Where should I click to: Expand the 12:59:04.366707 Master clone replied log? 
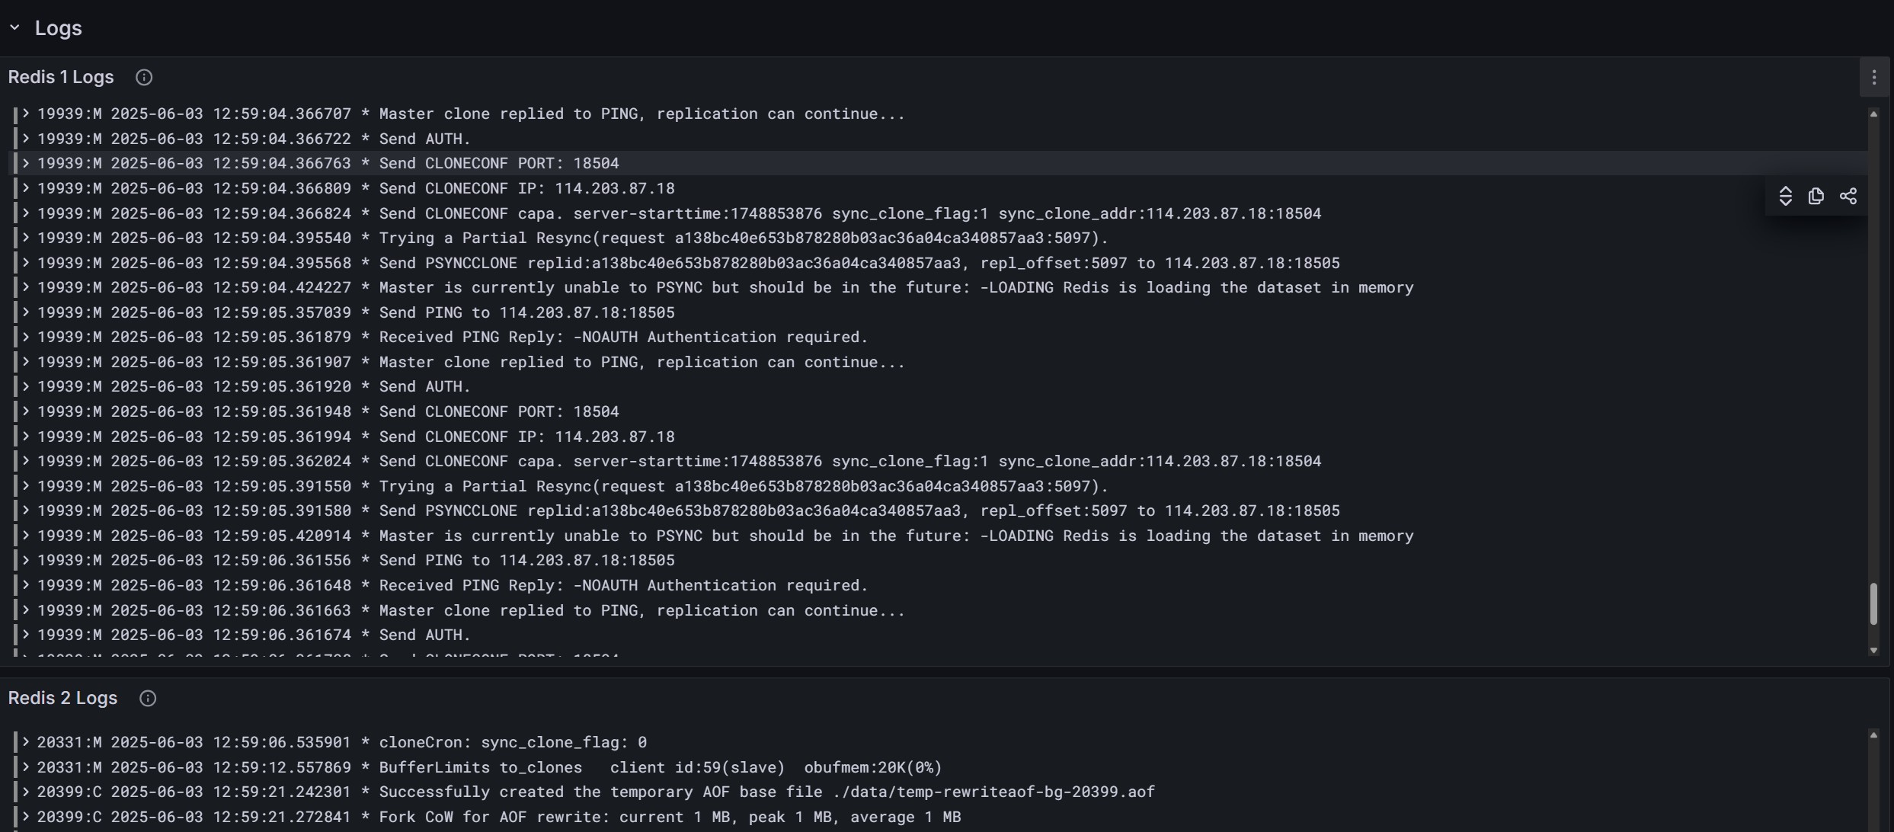[x=26, y=114]
